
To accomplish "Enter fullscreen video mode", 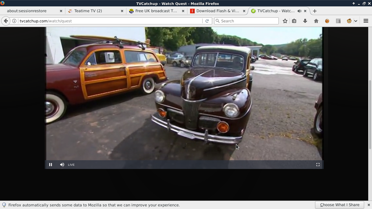I will [x=318, y=165].
